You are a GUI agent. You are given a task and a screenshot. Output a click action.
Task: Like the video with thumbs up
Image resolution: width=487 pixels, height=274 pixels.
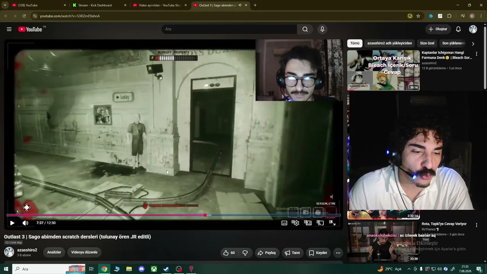point(229,253)
